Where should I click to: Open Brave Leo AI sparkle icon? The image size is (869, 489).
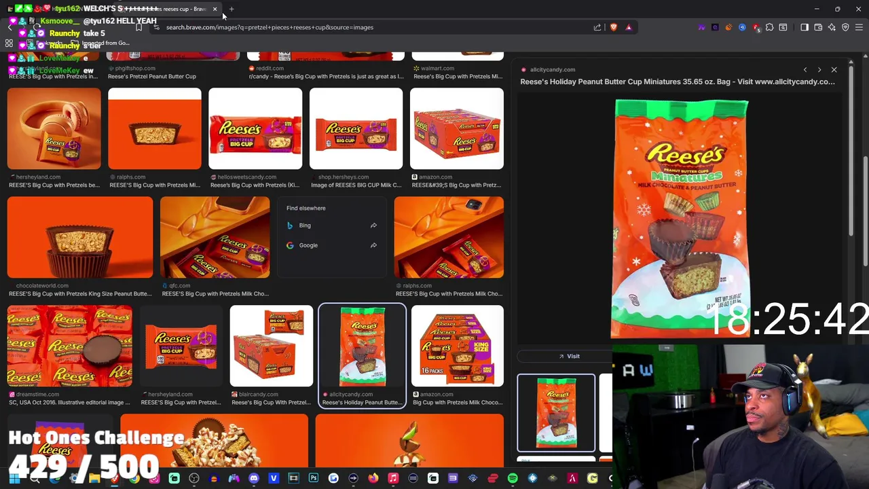point(832,27)
